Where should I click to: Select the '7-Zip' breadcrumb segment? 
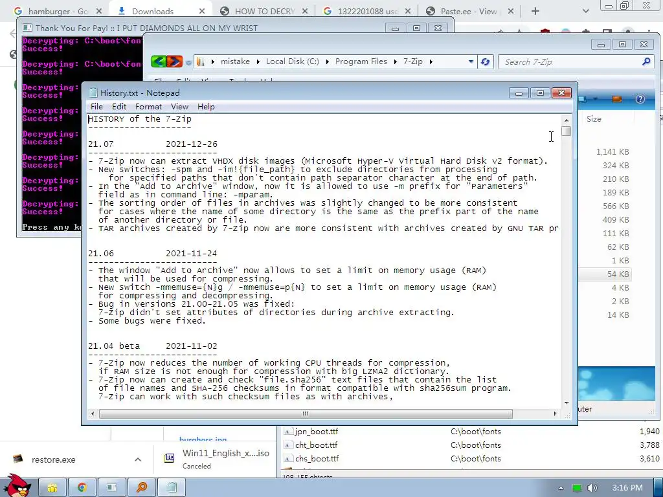412,61
